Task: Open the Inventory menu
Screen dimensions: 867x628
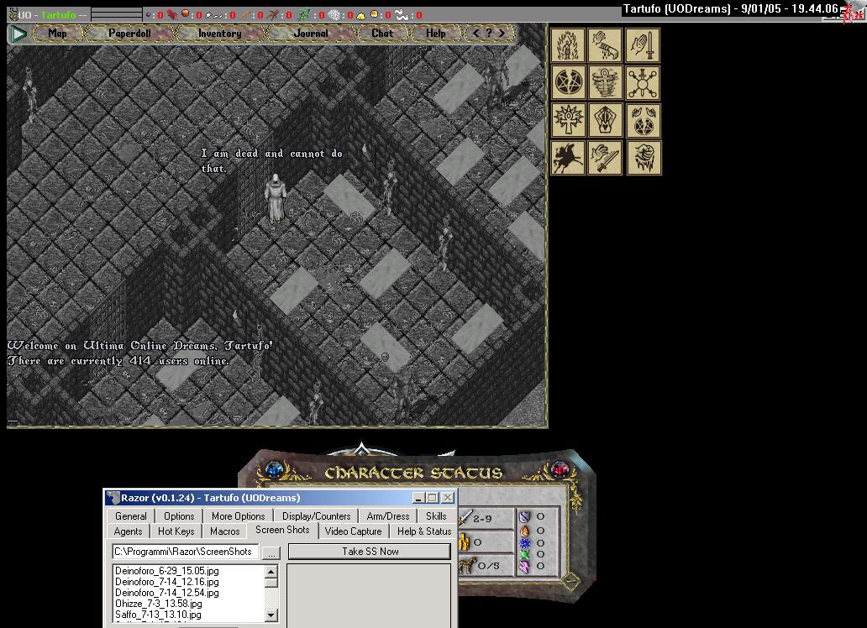Action: [x=220, y=34]
